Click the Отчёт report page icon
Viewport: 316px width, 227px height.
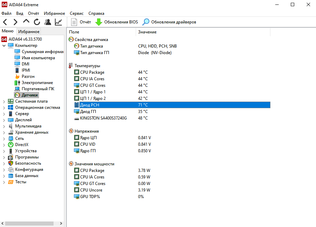[74, 22]
